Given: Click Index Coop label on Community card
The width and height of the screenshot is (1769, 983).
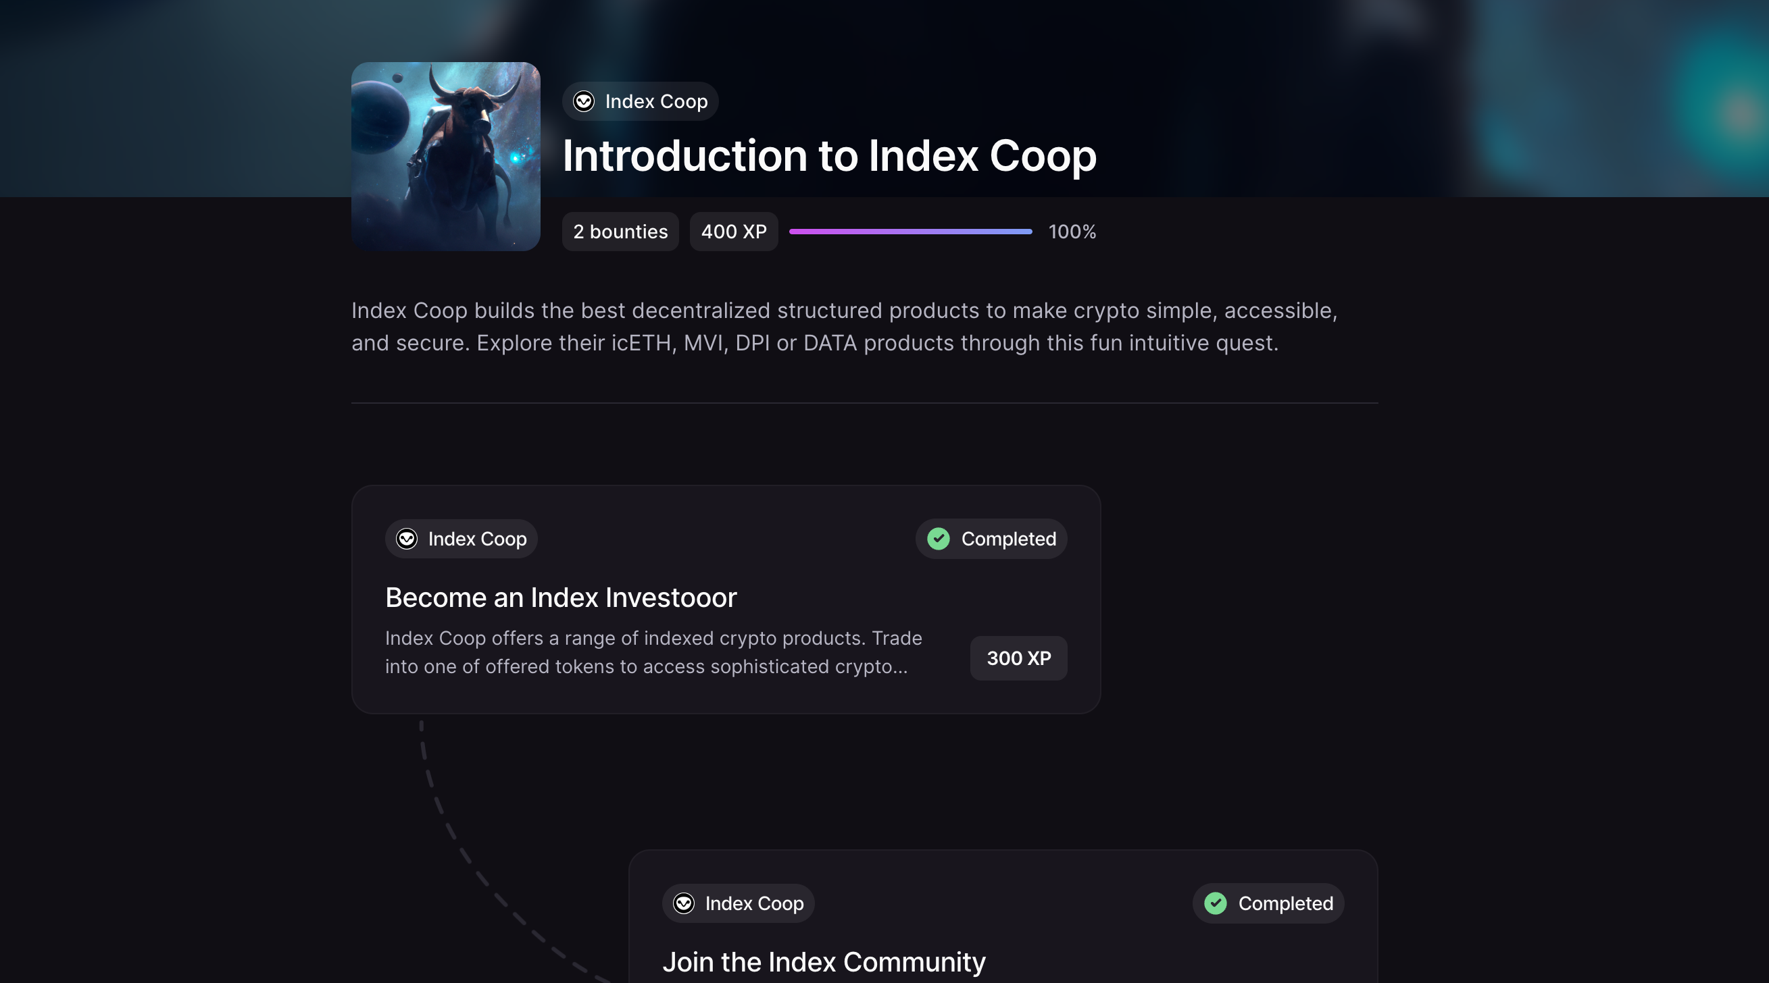Looking at the screenshot, I should (754, 903).
